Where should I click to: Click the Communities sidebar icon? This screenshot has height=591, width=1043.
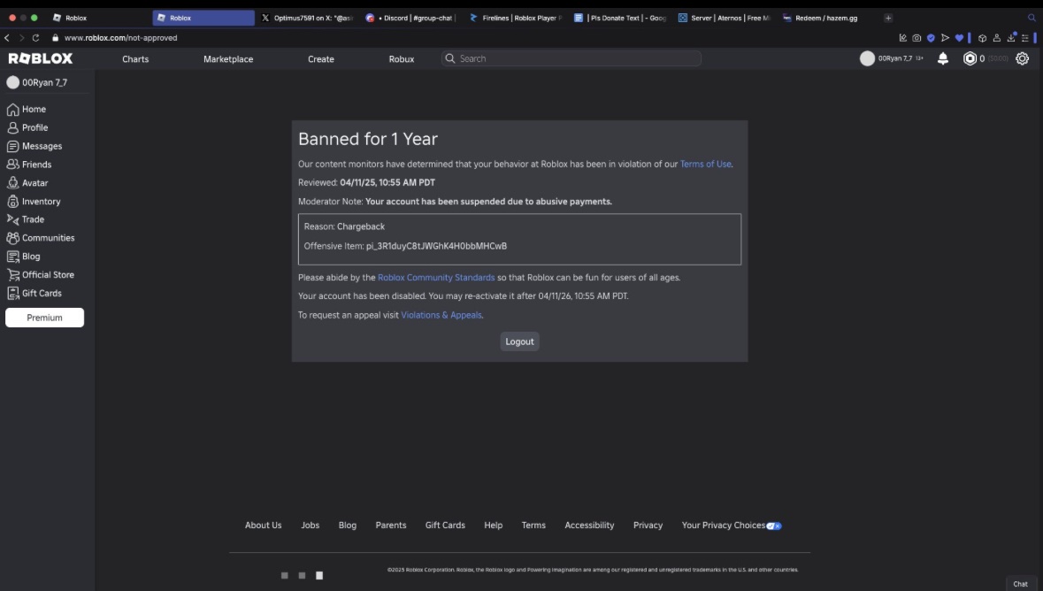[12, 238]
